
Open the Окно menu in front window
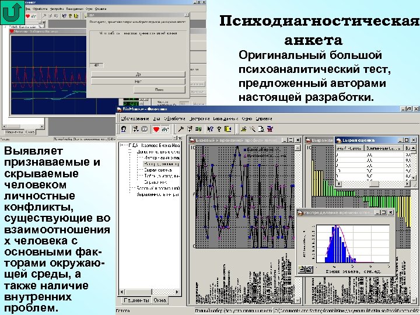pos(247,118)
